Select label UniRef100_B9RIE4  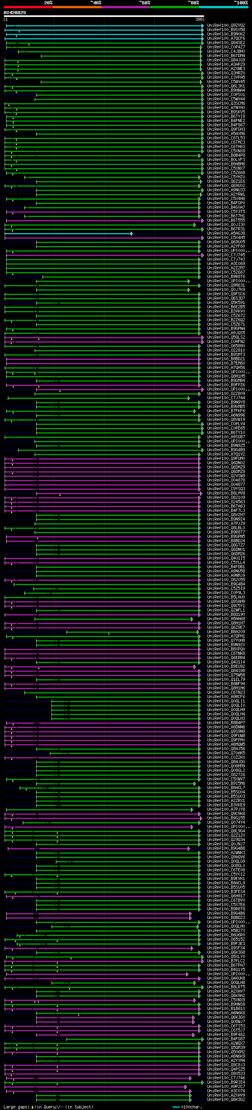pyautogui.click(x=226, y=1082)
